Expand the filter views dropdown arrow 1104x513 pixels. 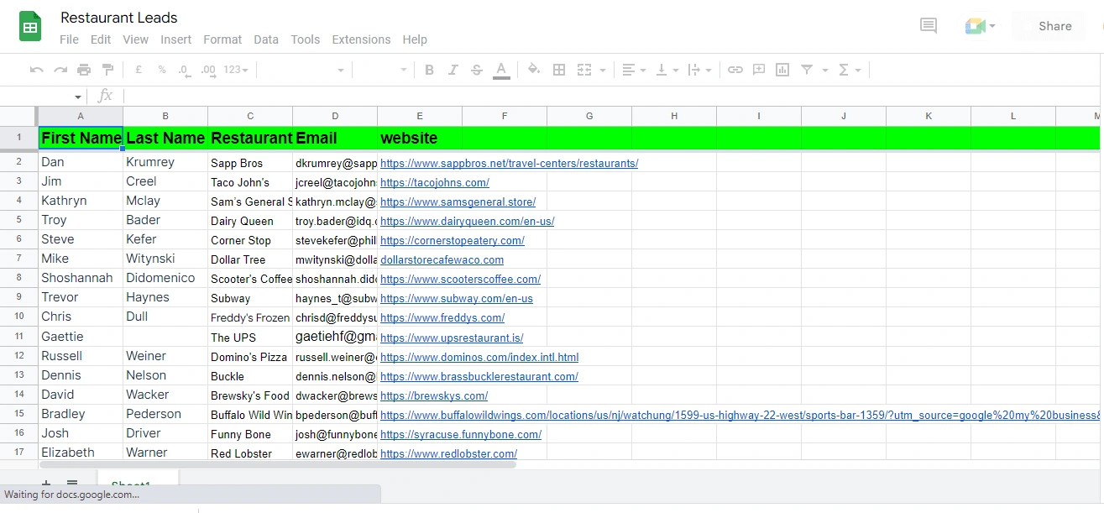click(825, 70)
